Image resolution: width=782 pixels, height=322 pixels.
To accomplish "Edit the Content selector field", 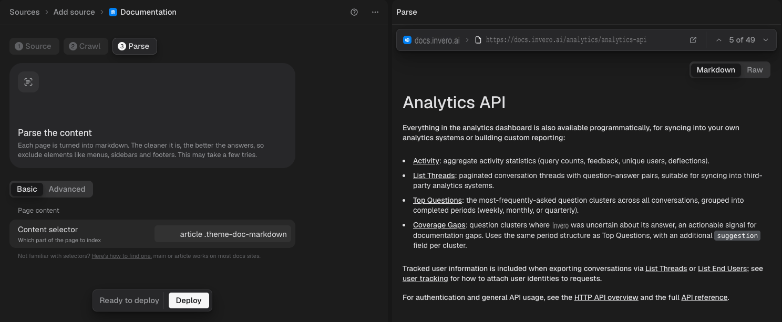I will tap(223, 234).
